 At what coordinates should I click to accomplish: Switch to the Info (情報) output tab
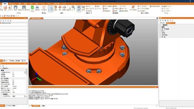[x=43, y=106]
